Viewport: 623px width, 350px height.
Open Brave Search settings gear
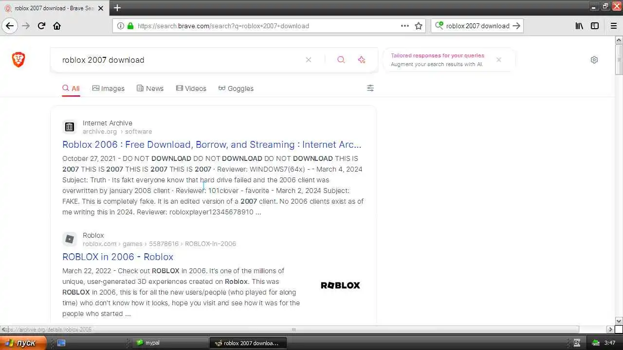coord(594,60)
